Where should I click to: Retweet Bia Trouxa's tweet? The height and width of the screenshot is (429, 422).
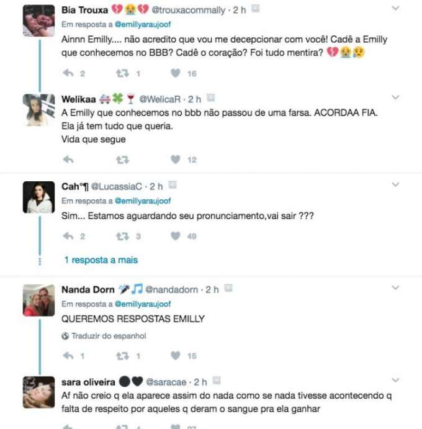click(x=122, y=73)
